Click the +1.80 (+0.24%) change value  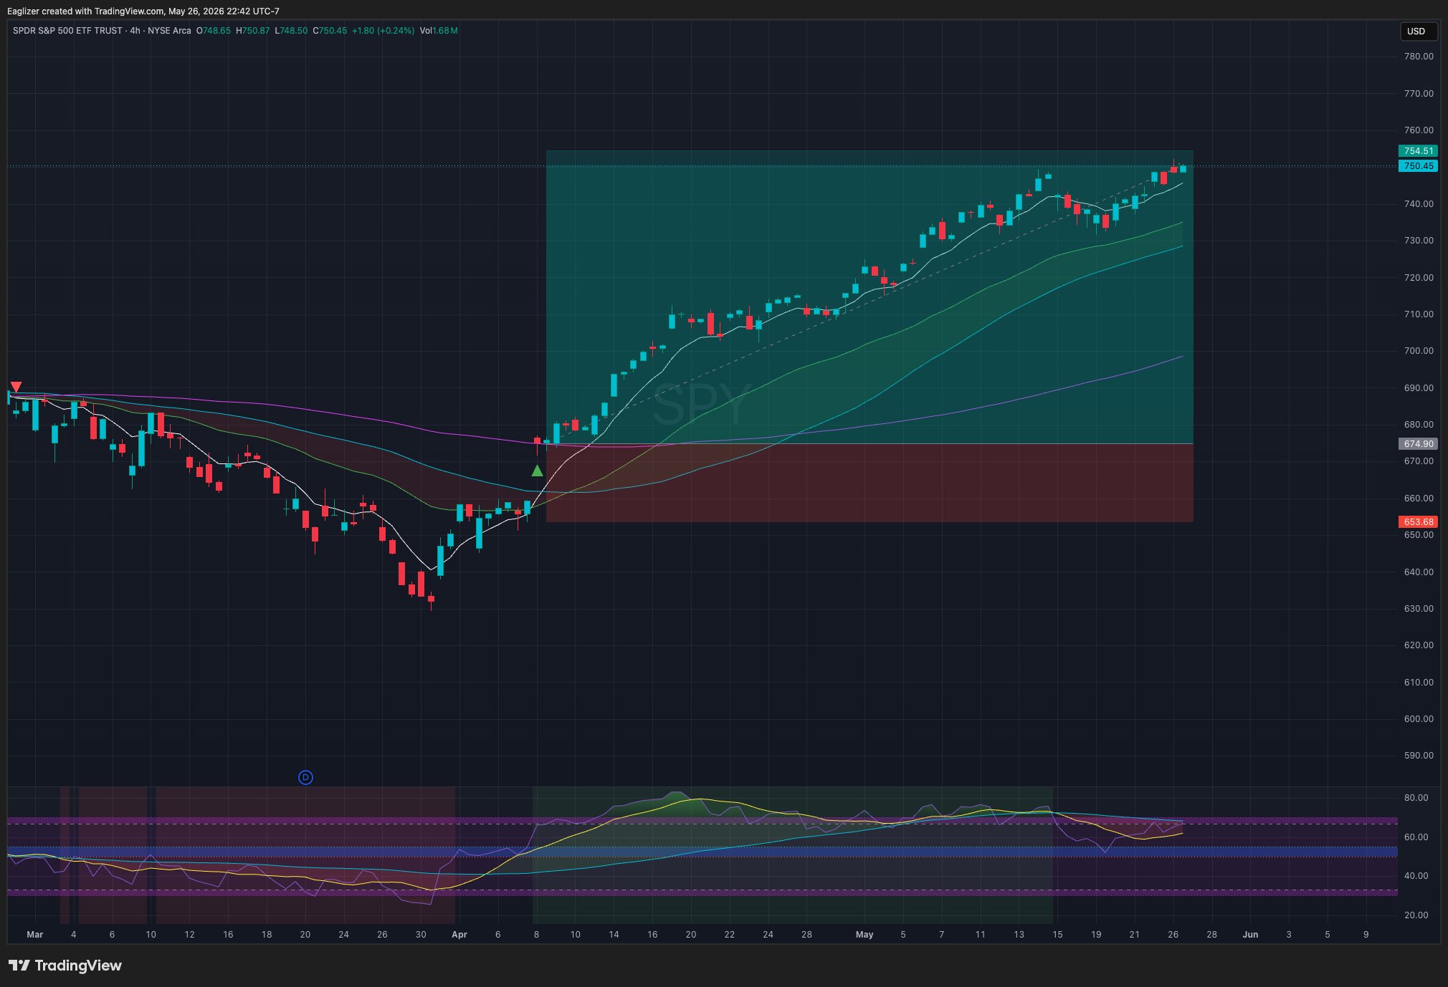tap(383, 31)
